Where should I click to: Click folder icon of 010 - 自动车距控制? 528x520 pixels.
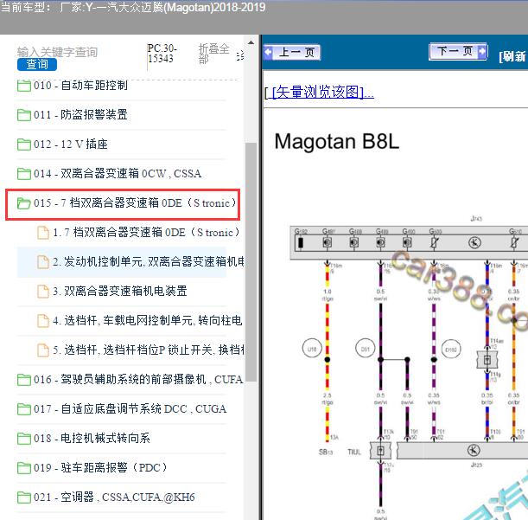(x=24, y=86)
